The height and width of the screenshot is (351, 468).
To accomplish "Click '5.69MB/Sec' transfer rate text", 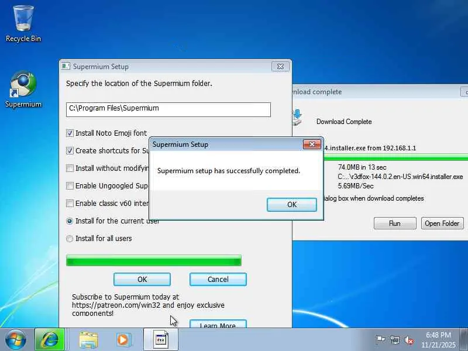I will [356, 186].
